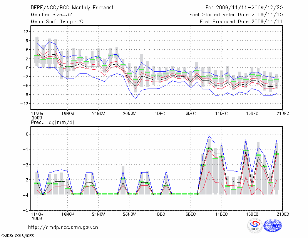The width and height of the screenshot is (308, 238).
Task: Click the Prec.: log(mm/d) chart label
Action: 52,122
